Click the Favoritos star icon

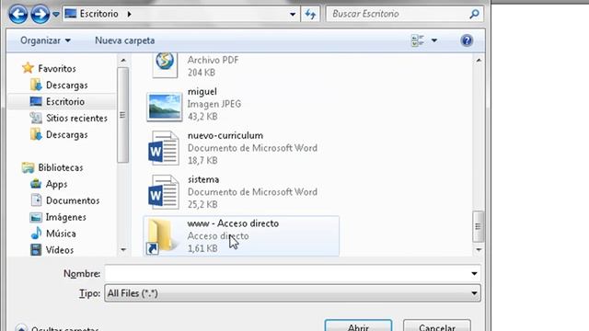pyautogui.click(x=28, y=68)
